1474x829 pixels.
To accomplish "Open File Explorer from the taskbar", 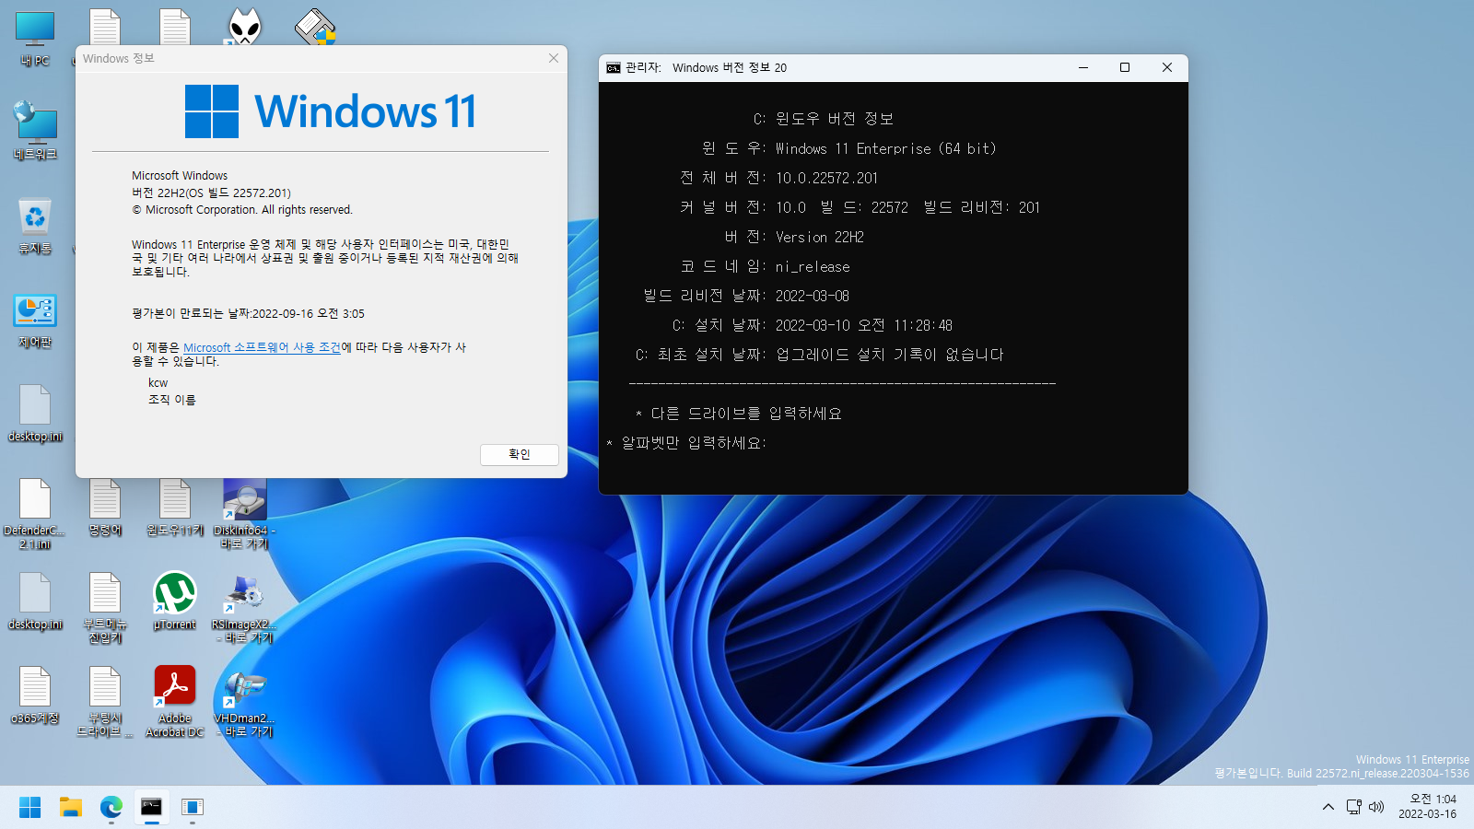I will click(71, 807).
